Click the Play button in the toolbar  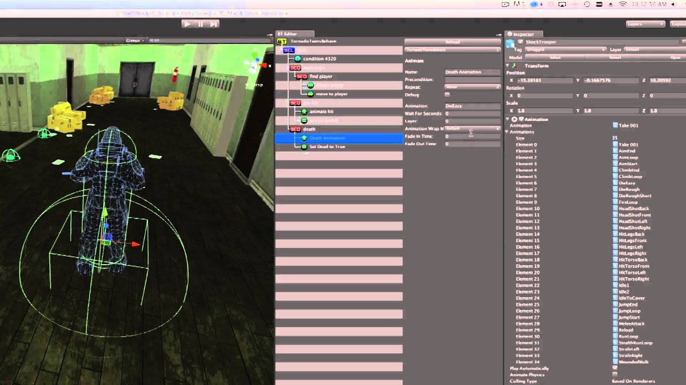coord(187,24)
